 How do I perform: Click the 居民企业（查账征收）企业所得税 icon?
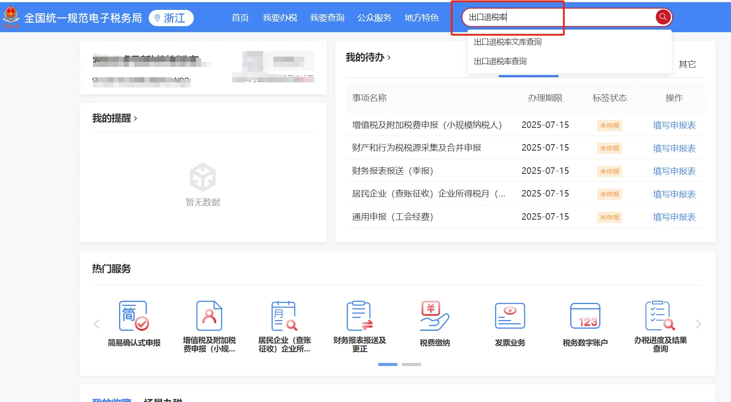(x=283, y=325)
